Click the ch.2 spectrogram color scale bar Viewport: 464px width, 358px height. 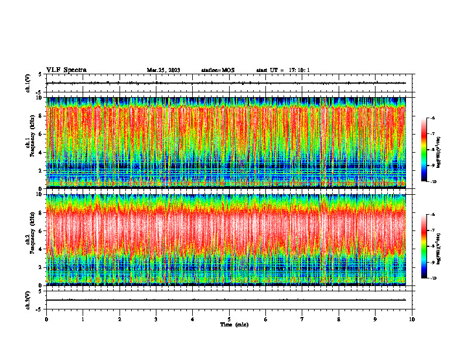click(424, 246)
